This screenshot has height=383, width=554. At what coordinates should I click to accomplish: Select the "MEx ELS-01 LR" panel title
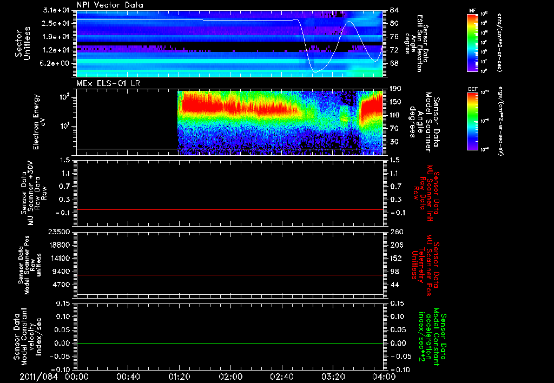click(108, 83)
